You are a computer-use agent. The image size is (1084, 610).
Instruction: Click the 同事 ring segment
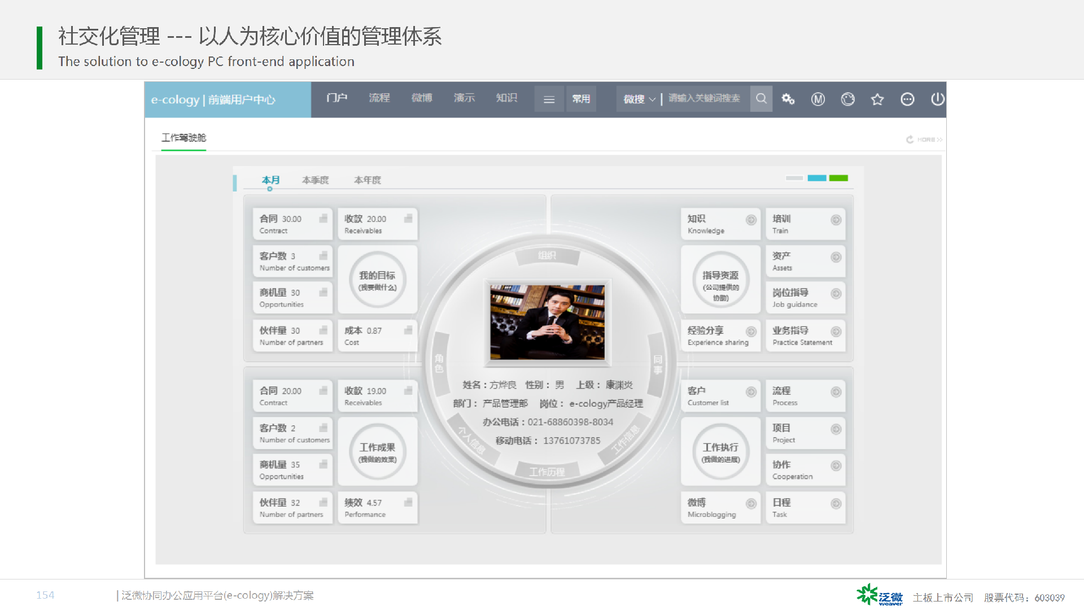pyautogui.click(x=658, y=364)
